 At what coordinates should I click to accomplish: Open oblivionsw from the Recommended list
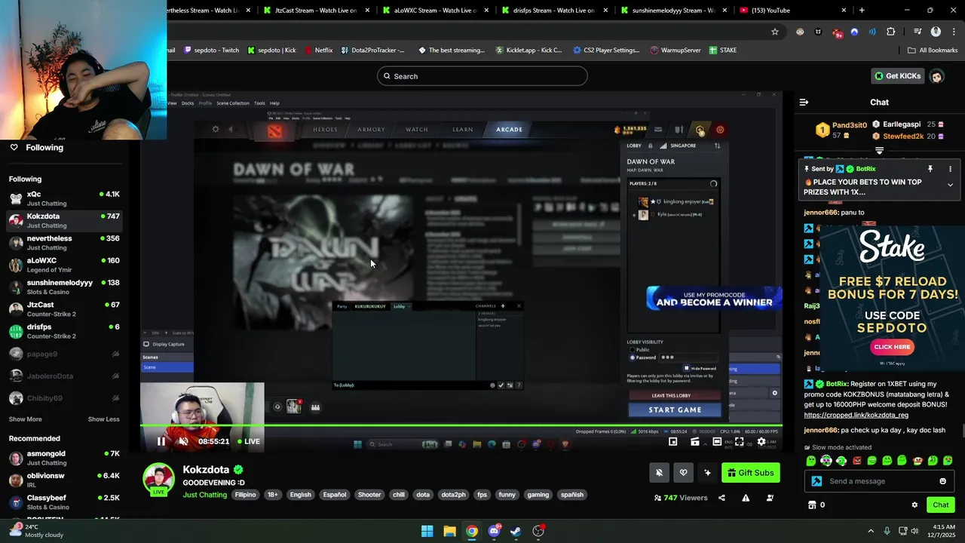click(64, 480)
